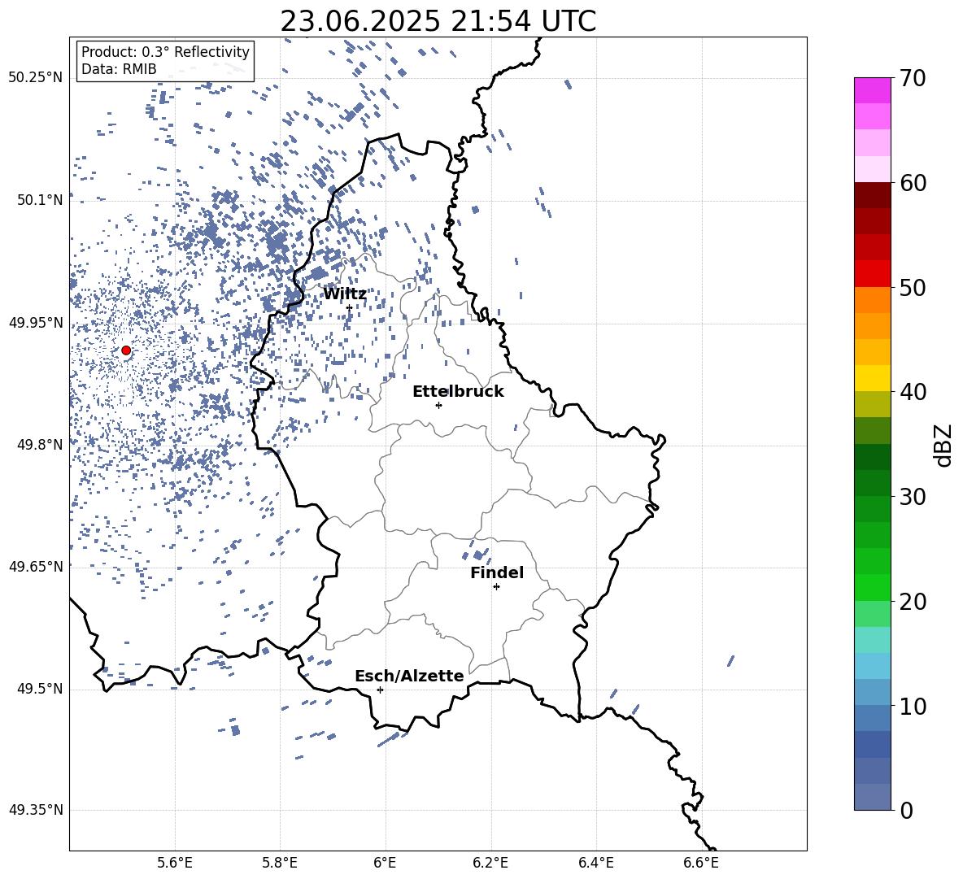The height and width of the screenshot is (879, 963).
Task: Click the slate blue swatch just above 0 dBZ
Action: coord(872,797)
